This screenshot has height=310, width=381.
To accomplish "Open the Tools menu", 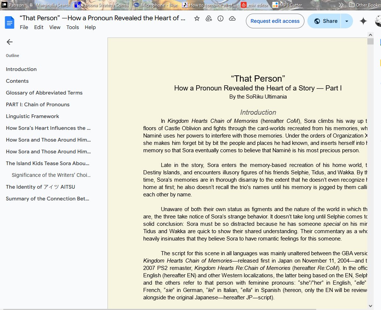I will coord(73,27).
